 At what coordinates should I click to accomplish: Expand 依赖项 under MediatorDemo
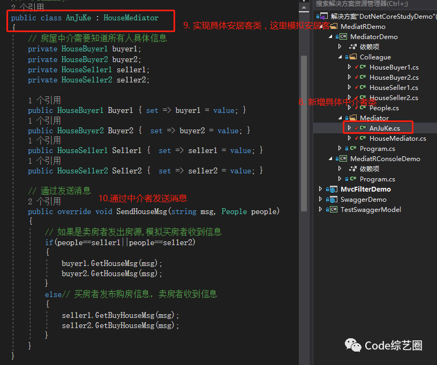click(340, 47)
